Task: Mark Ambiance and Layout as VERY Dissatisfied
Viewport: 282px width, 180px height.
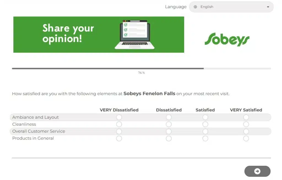Action: point(119,117)
